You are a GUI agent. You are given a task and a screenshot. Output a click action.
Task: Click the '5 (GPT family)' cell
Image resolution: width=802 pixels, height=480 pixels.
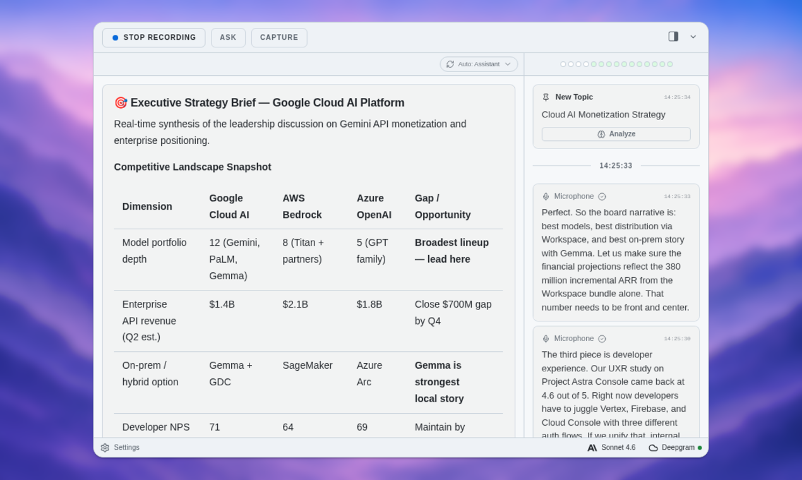tap(373, 251)
